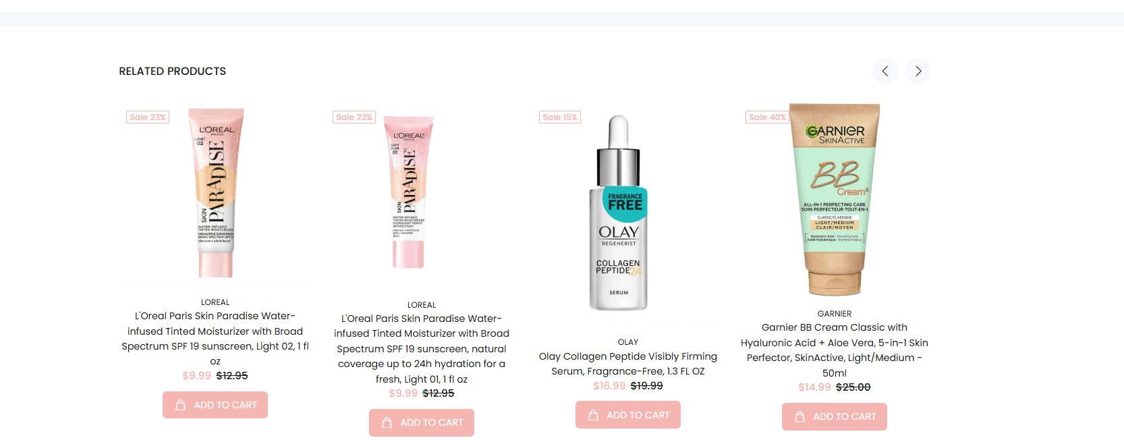Image resolution: width=1124 pixels, height=440 pixels.
Task: Open the L'Oreal Skin Paradise Light 01 product title
Action: (422, 349)
